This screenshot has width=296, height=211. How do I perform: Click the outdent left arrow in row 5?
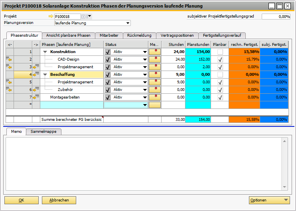point(9,82)
